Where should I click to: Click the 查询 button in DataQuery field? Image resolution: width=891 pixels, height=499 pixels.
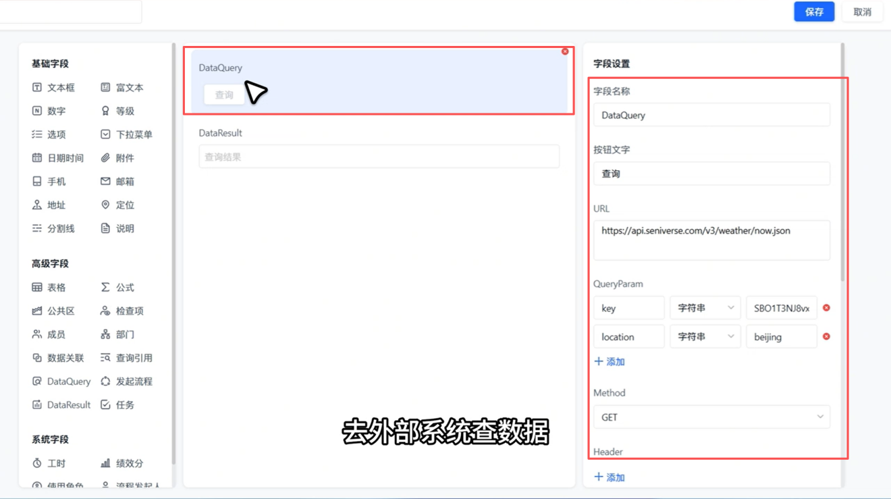point(224,95)
